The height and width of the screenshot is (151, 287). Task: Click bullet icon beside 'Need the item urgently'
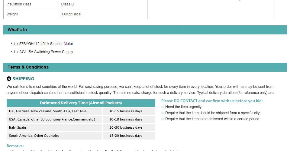point(163,107)
